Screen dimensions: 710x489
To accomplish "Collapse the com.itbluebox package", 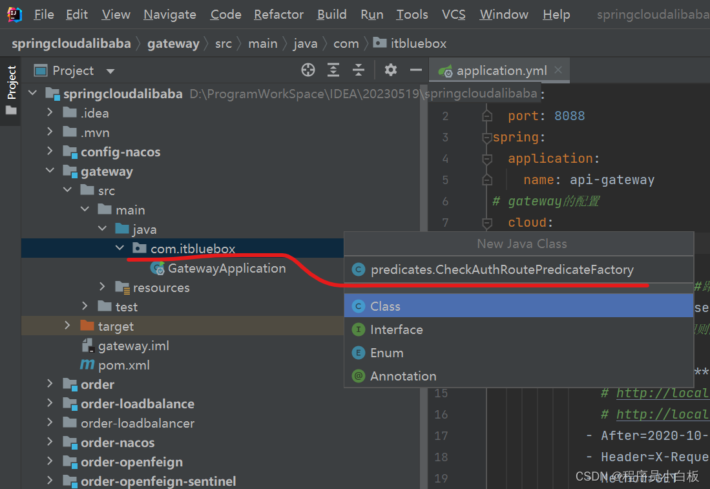I will click(x=120, y=248).
